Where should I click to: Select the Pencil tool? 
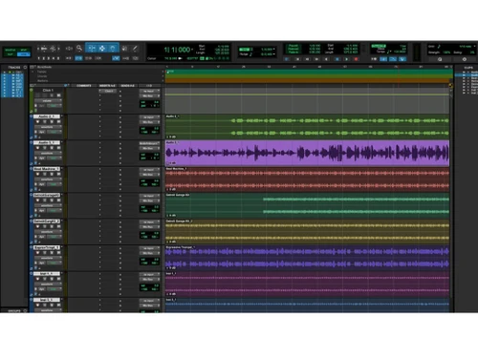[x=135, y=49]
